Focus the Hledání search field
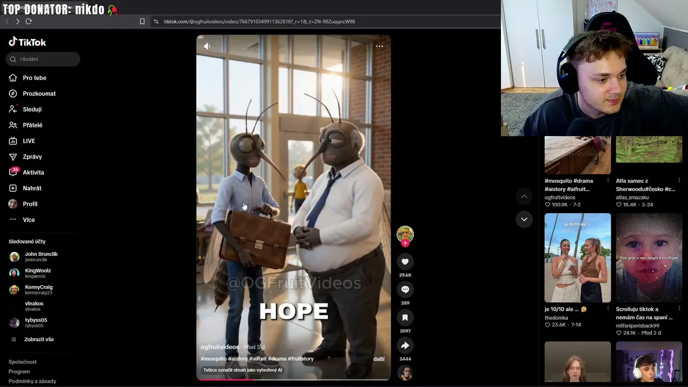The height and width of the screenshot is (387, 688). pyautogui.click(x=43, y=59)
